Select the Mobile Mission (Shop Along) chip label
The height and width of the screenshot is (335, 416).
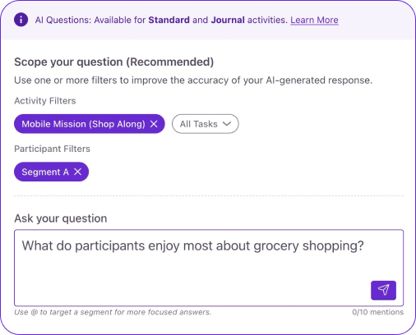83,124
